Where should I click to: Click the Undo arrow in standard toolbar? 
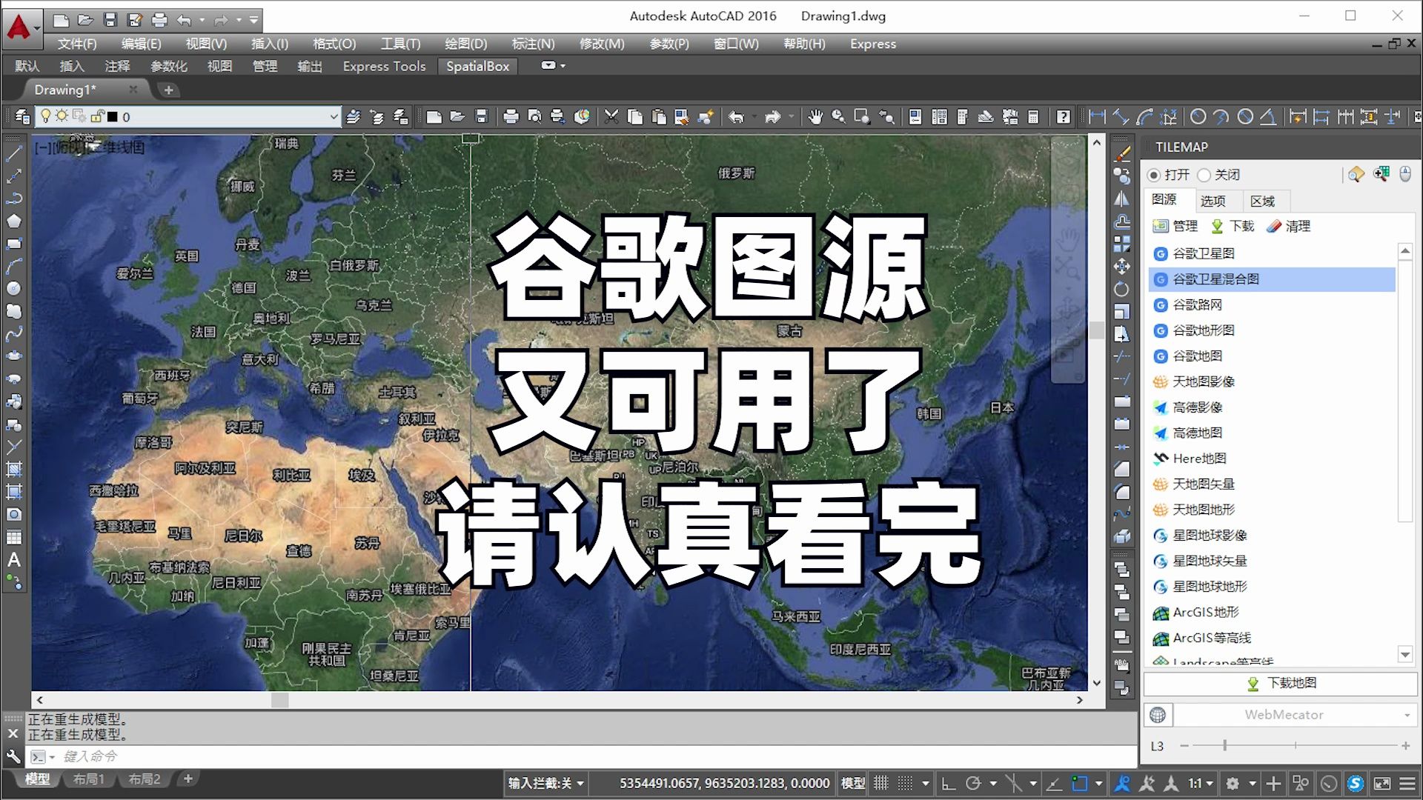coord(736,116)
